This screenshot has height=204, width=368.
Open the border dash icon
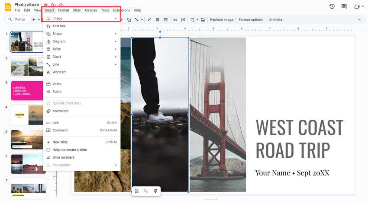(x=166, y=20)
